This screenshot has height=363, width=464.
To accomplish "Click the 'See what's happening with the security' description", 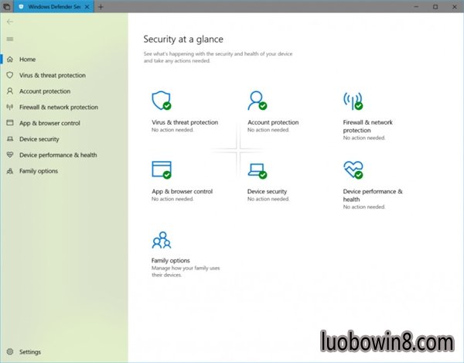I will click(x=218, y=57).
